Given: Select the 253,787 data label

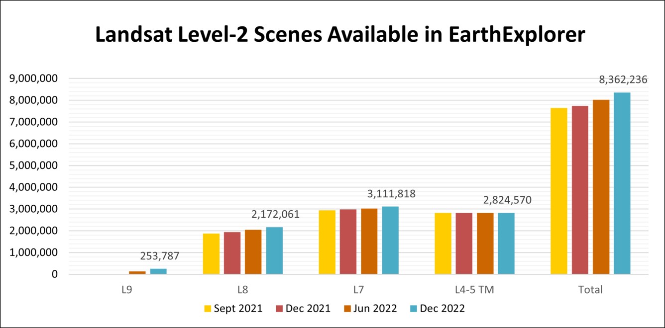Looking at the screenshot, I should point(159,256).
